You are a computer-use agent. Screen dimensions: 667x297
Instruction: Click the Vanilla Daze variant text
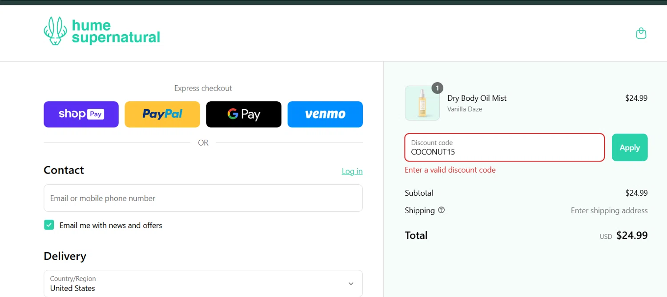465,109
